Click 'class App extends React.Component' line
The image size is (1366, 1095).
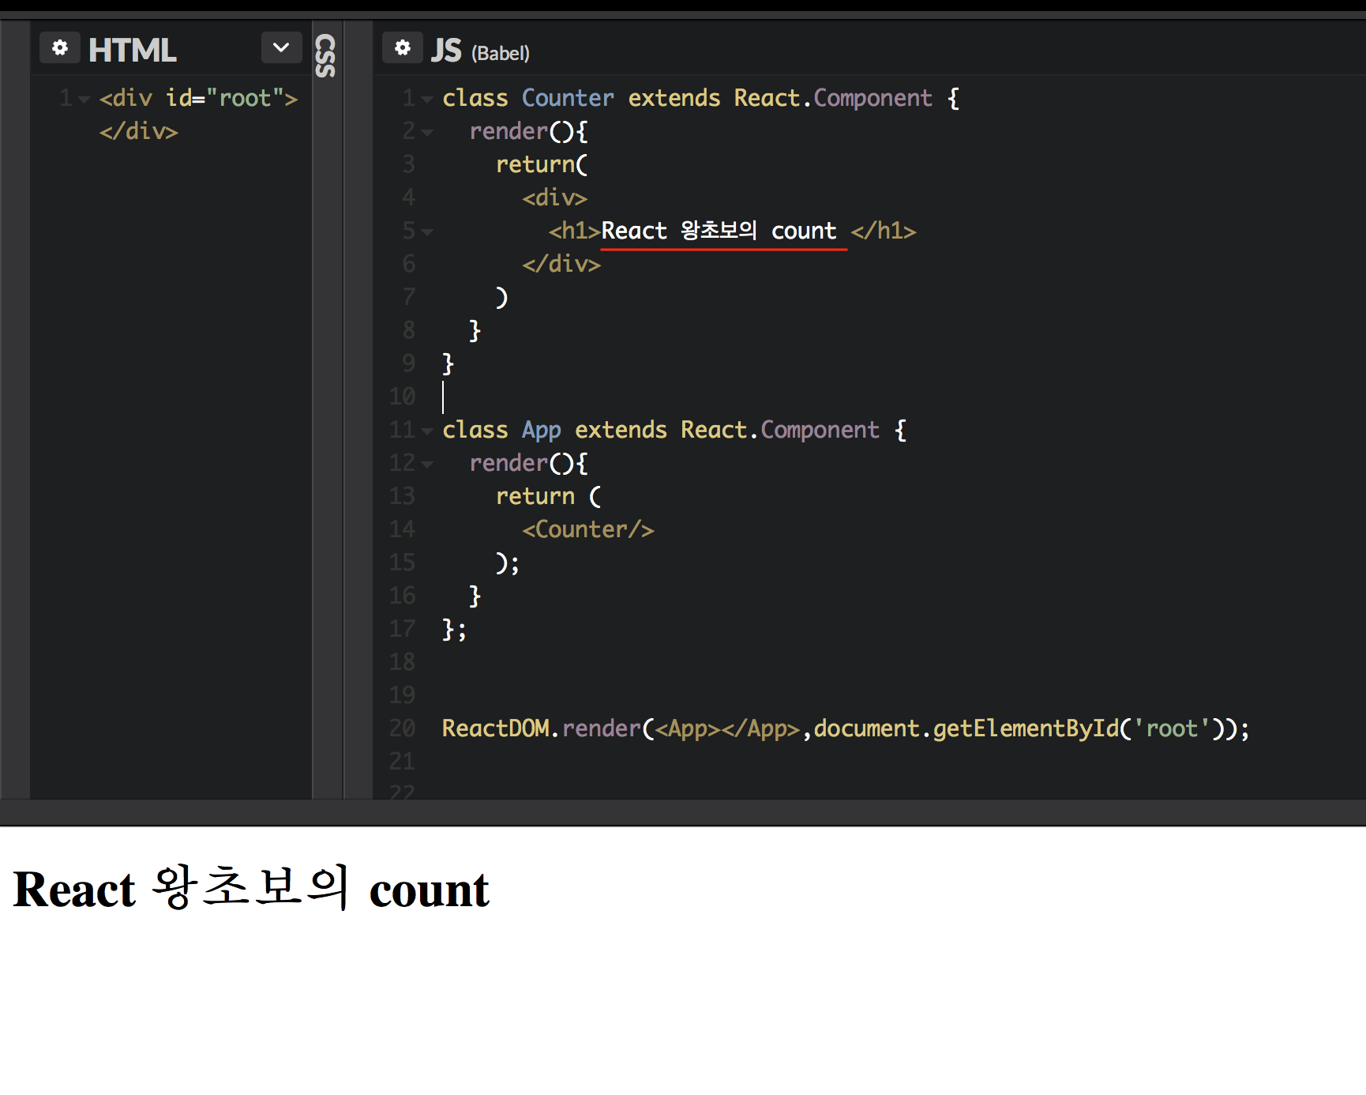pos(674,430)
